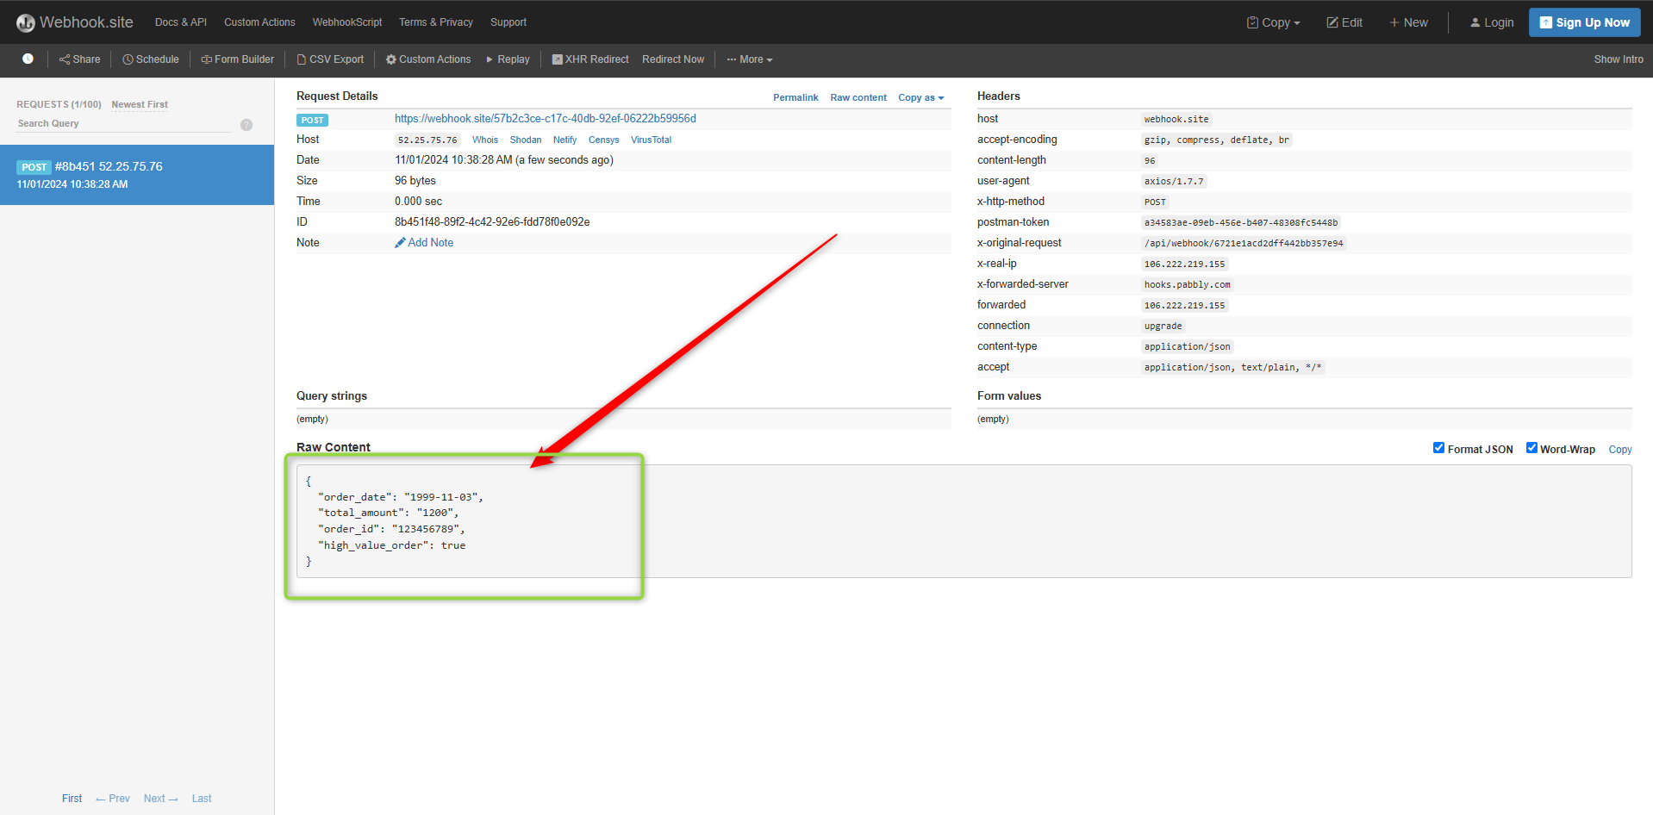The height and width of the screenshot is (815, 1653).
Task: Create a New webhook URL
Action: [x=1408, y=22]
